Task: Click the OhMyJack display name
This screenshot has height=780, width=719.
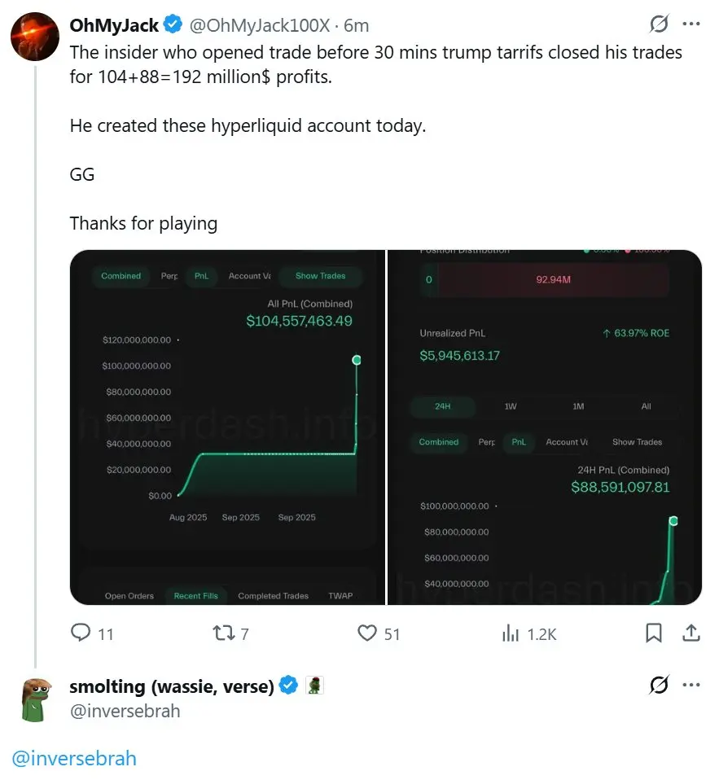Action: (114, 25)
